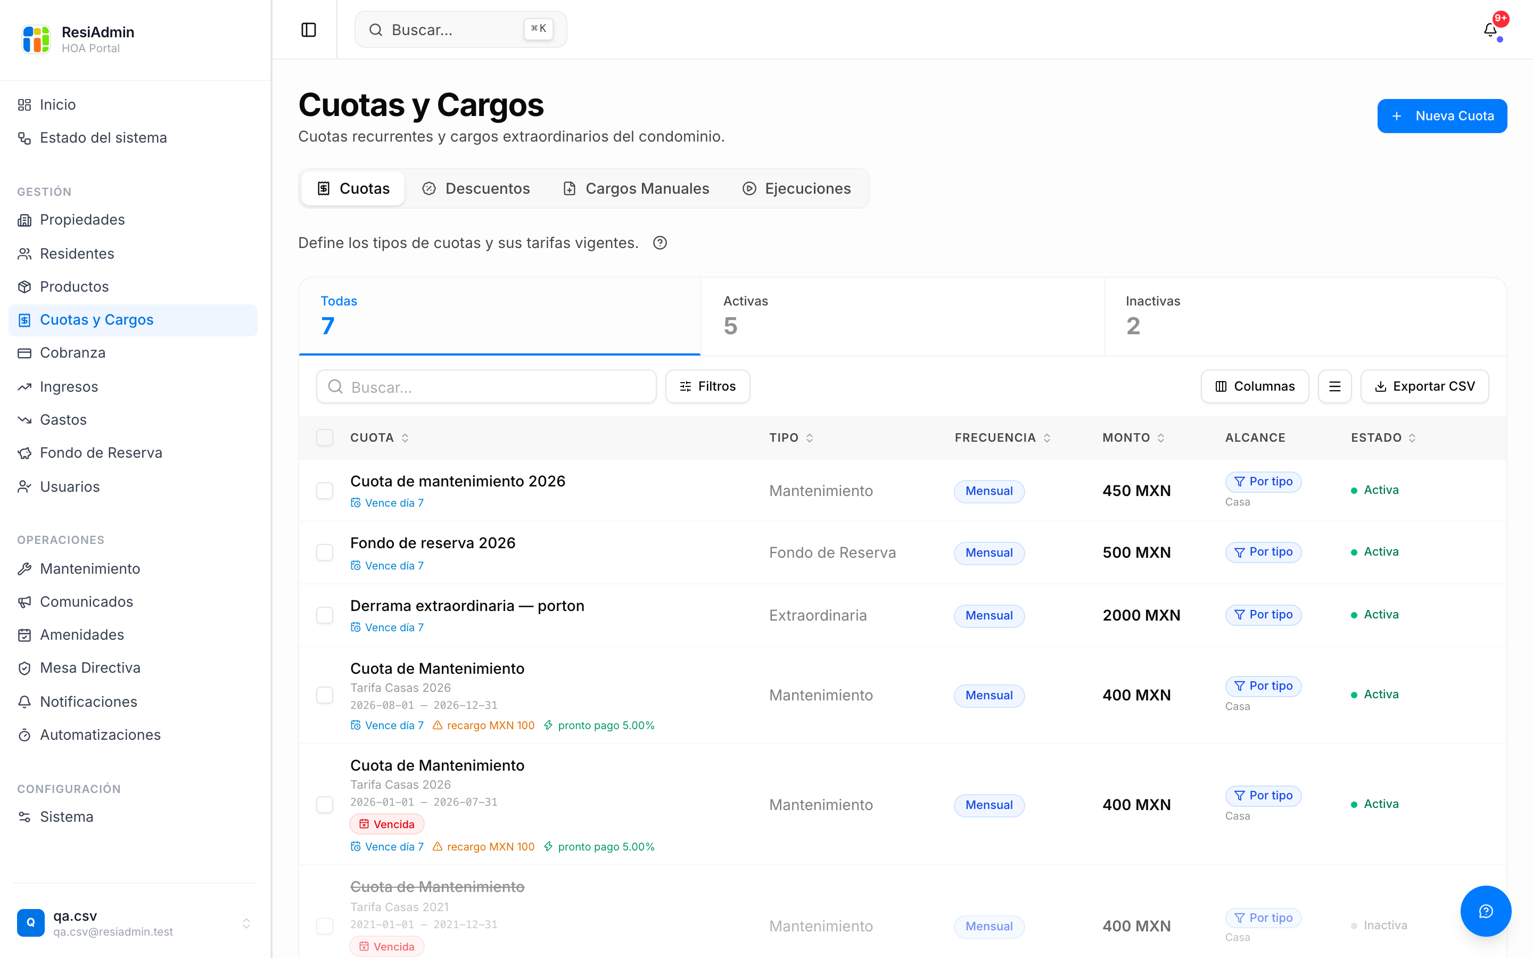Open Automatizaciones page
This screenshot has height=958, width=1533.
pos(133,735)
